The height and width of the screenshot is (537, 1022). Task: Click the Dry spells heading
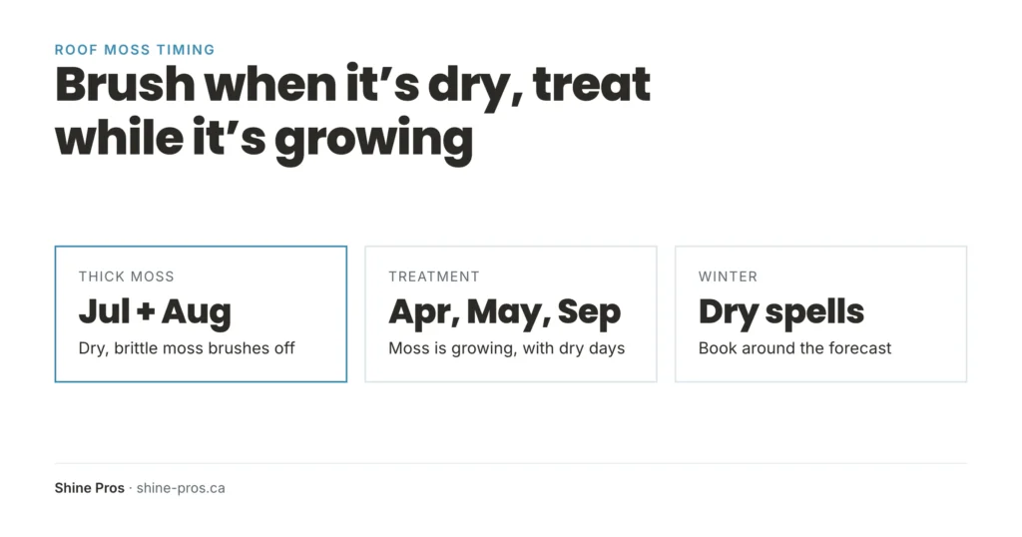coord(780,312)
